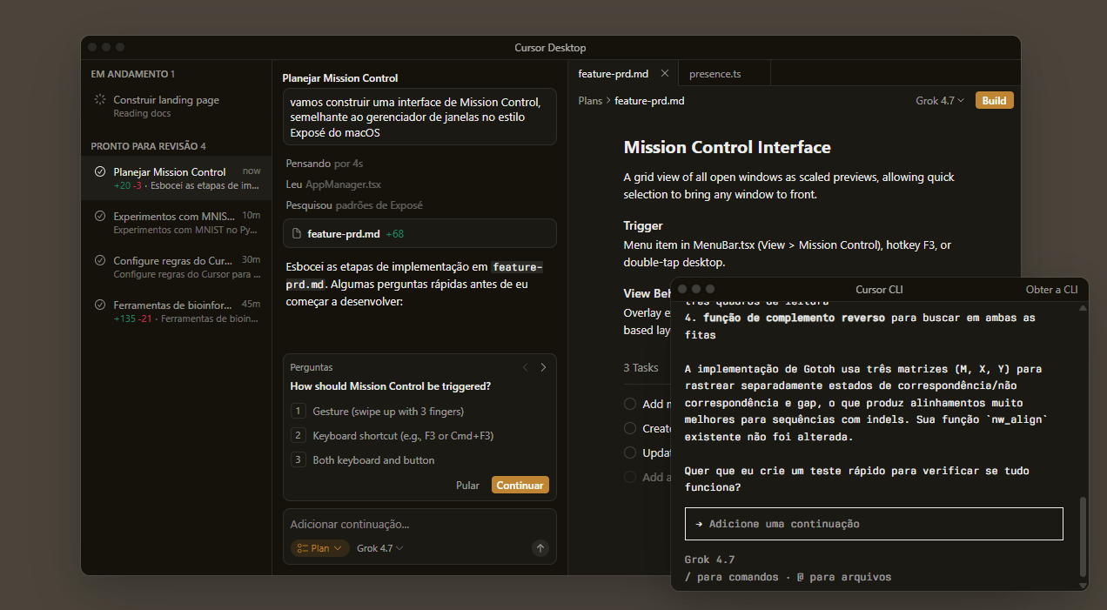Image resolution: width=1107 pixels, height=610 pixels.
Task: Click the Continuar button
Action: click(520, 486)
